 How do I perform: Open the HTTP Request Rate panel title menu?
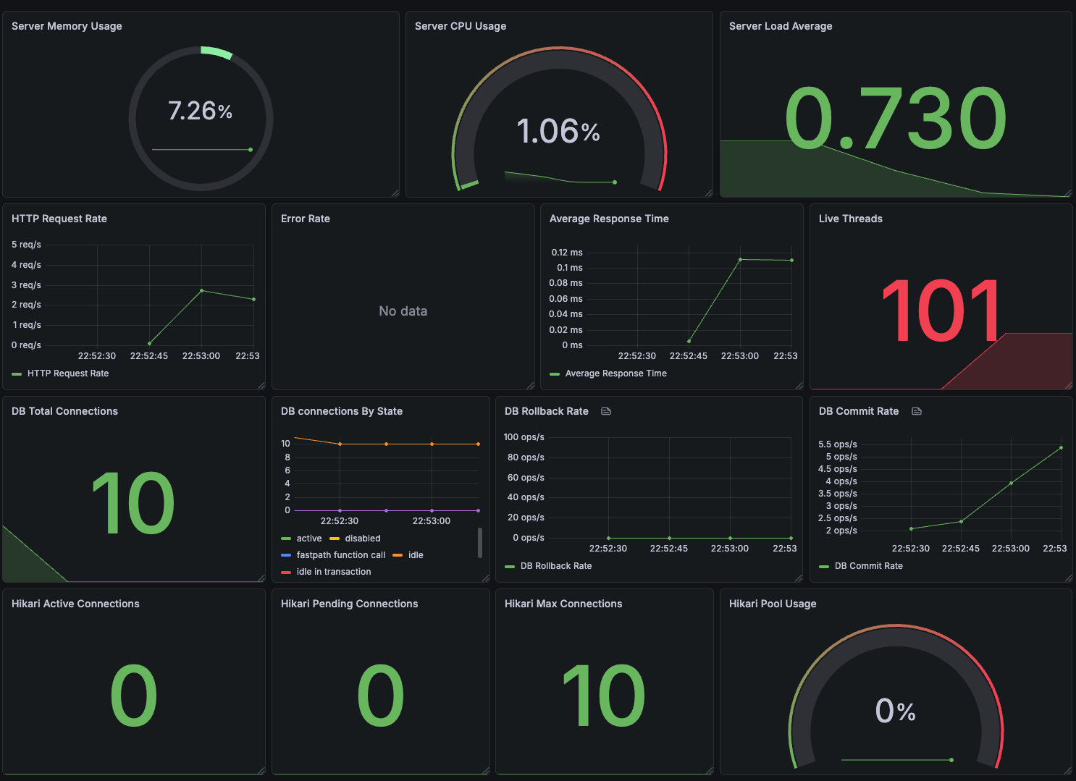(59, 219)
